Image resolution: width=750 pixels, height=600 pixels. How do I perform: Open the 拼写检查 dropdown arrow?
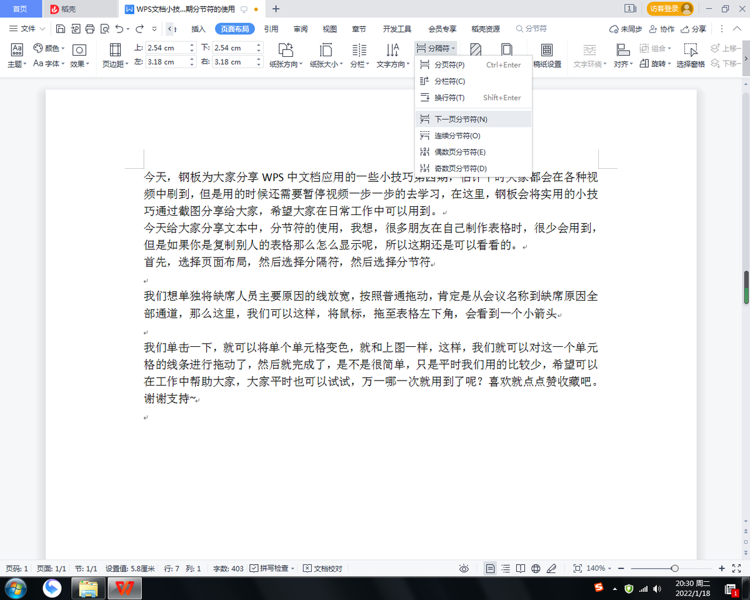pyautogui.click(x=292, y=569)
